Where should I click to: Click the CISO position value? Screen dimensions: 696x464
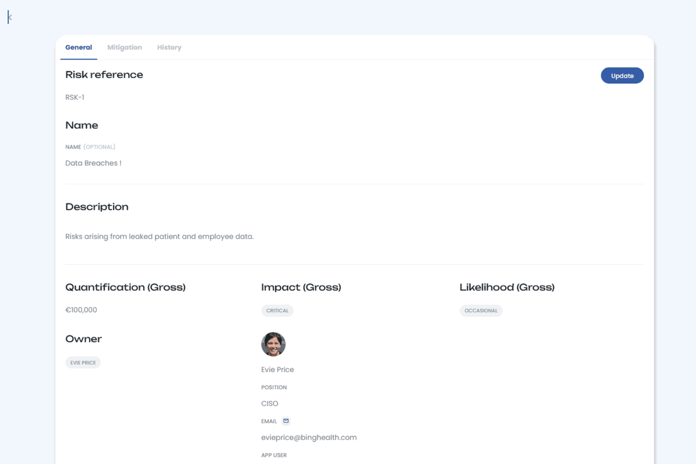point(270,404)
